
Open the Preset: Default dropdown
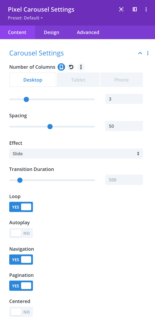[x=25, y=18]
